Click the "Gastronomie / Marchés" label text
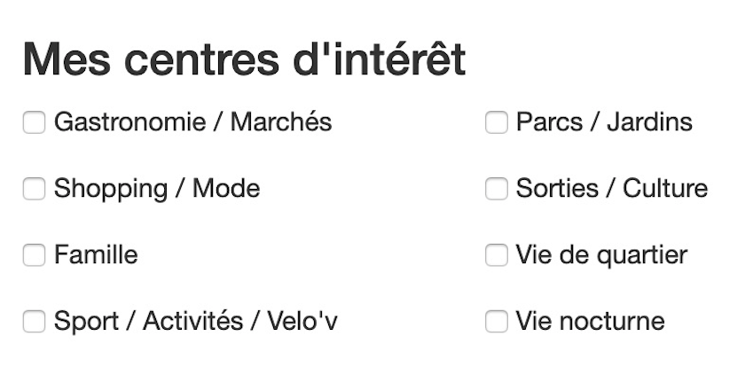 (x=192, y=122)
